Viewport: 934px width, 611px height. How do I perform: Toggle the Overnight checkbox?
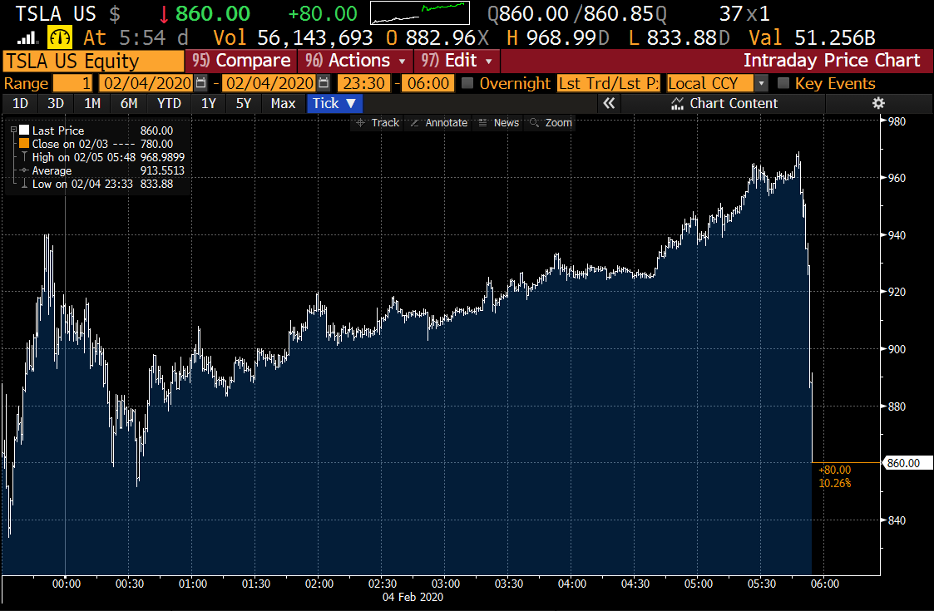[x=467, y=83]
